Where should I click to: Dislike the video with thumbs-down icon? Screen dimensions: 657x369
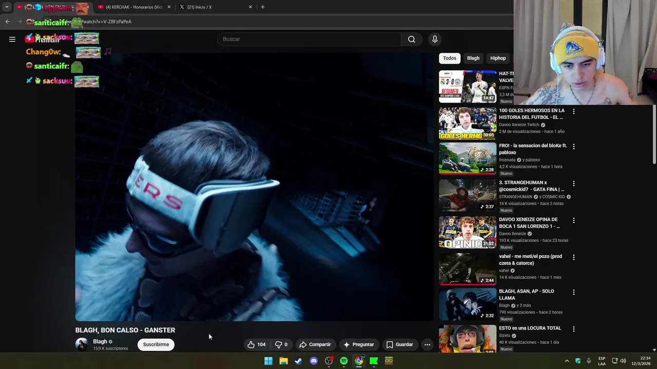tap(279, 344)
